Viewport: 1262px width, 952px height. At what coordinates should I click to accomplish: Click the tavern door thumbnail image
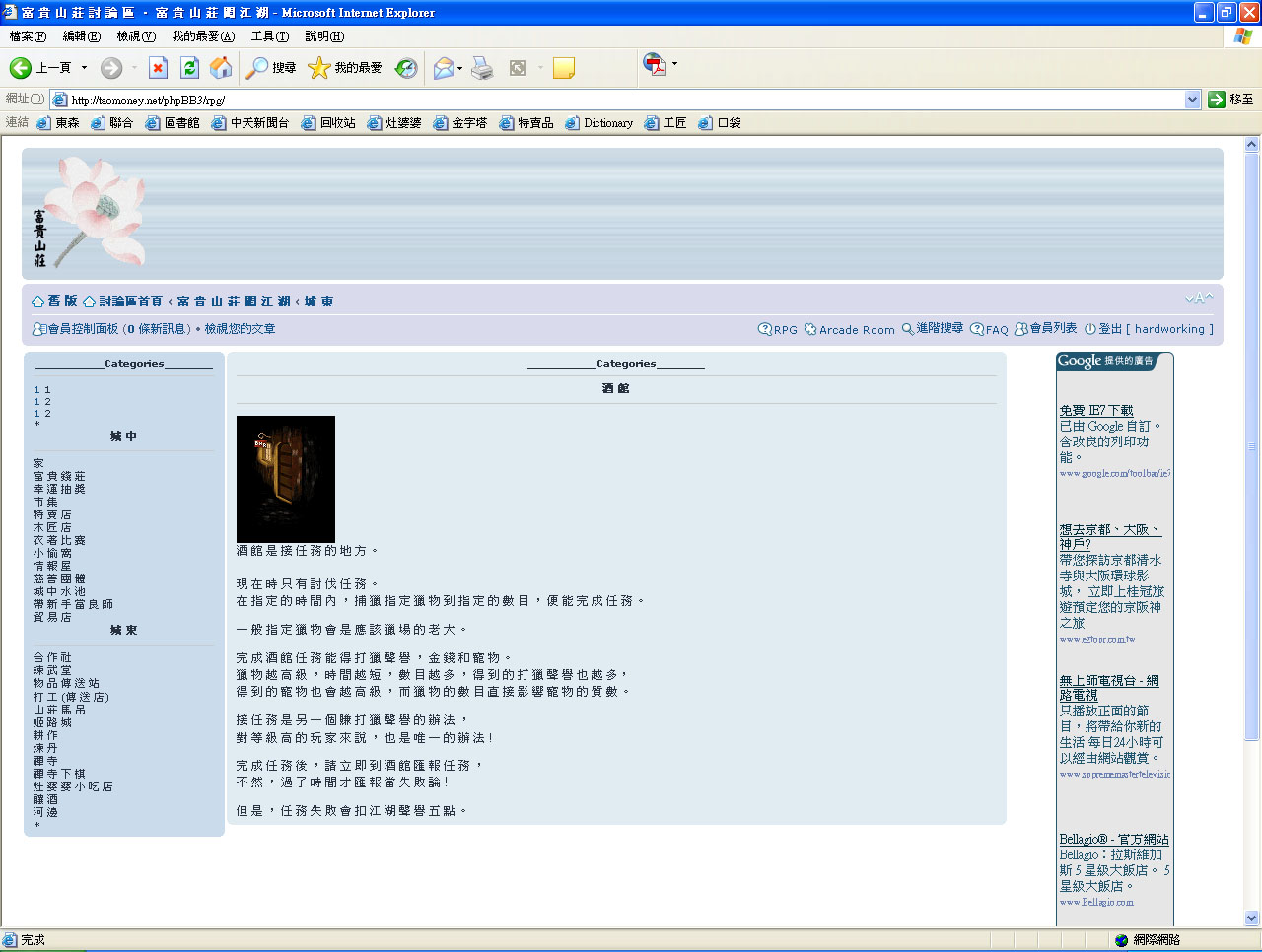286,479
